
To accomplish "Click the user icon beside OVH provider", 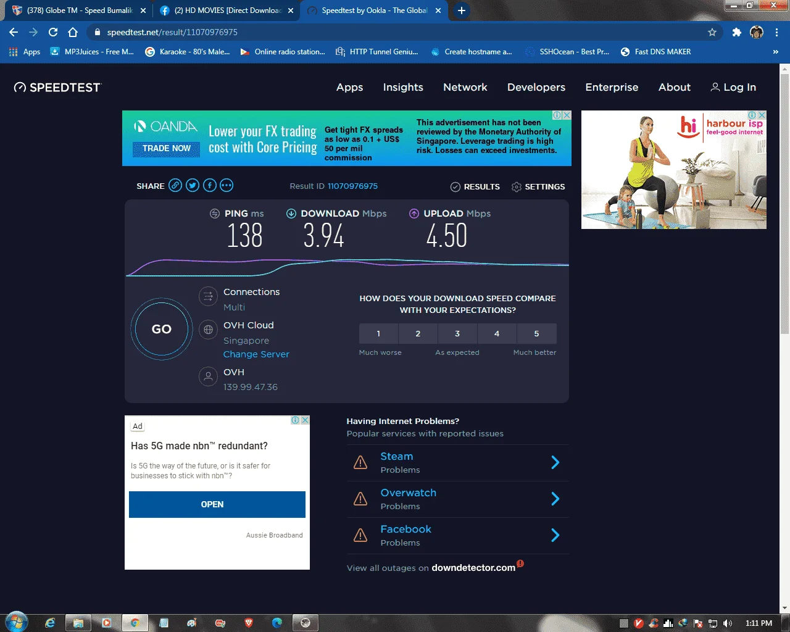I will click(x=209, y=376).
